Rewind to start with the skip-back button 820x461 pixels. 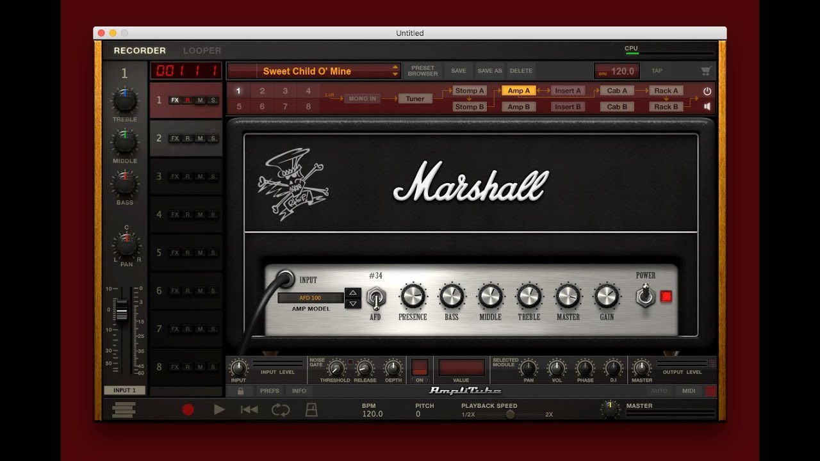point(249,410)
